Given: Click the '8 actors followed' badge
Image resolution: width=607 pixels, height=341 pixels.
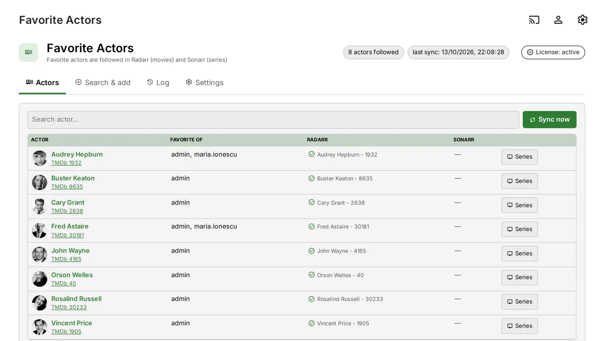Looking at the screenshot, I should [373, 52].
